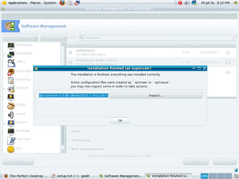The image size is (239, 179).
Task: Select the Toys category icon
Action: click(11, 149)
